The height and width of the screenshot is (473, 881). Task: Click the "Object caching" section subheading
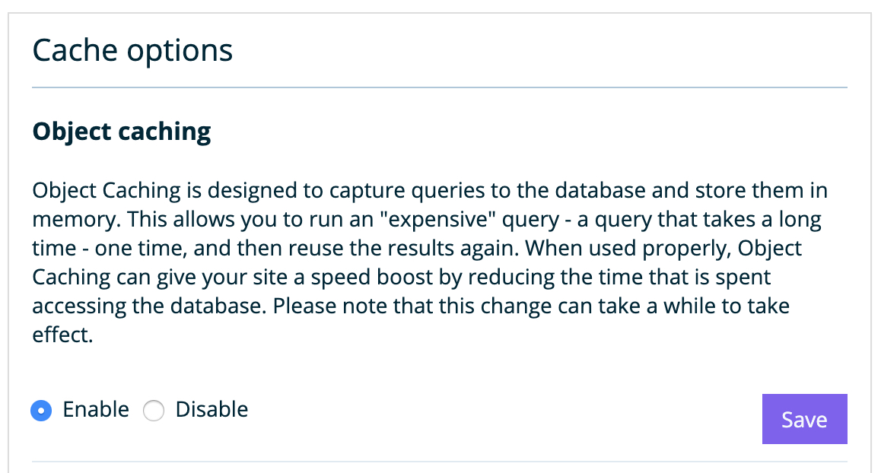122,132
